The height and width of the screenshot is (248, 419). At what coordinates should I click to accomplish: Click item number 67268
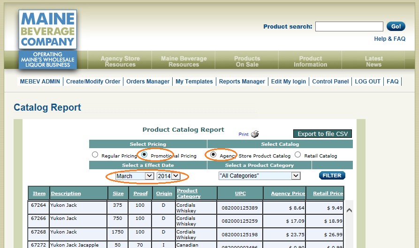[38, 232]
